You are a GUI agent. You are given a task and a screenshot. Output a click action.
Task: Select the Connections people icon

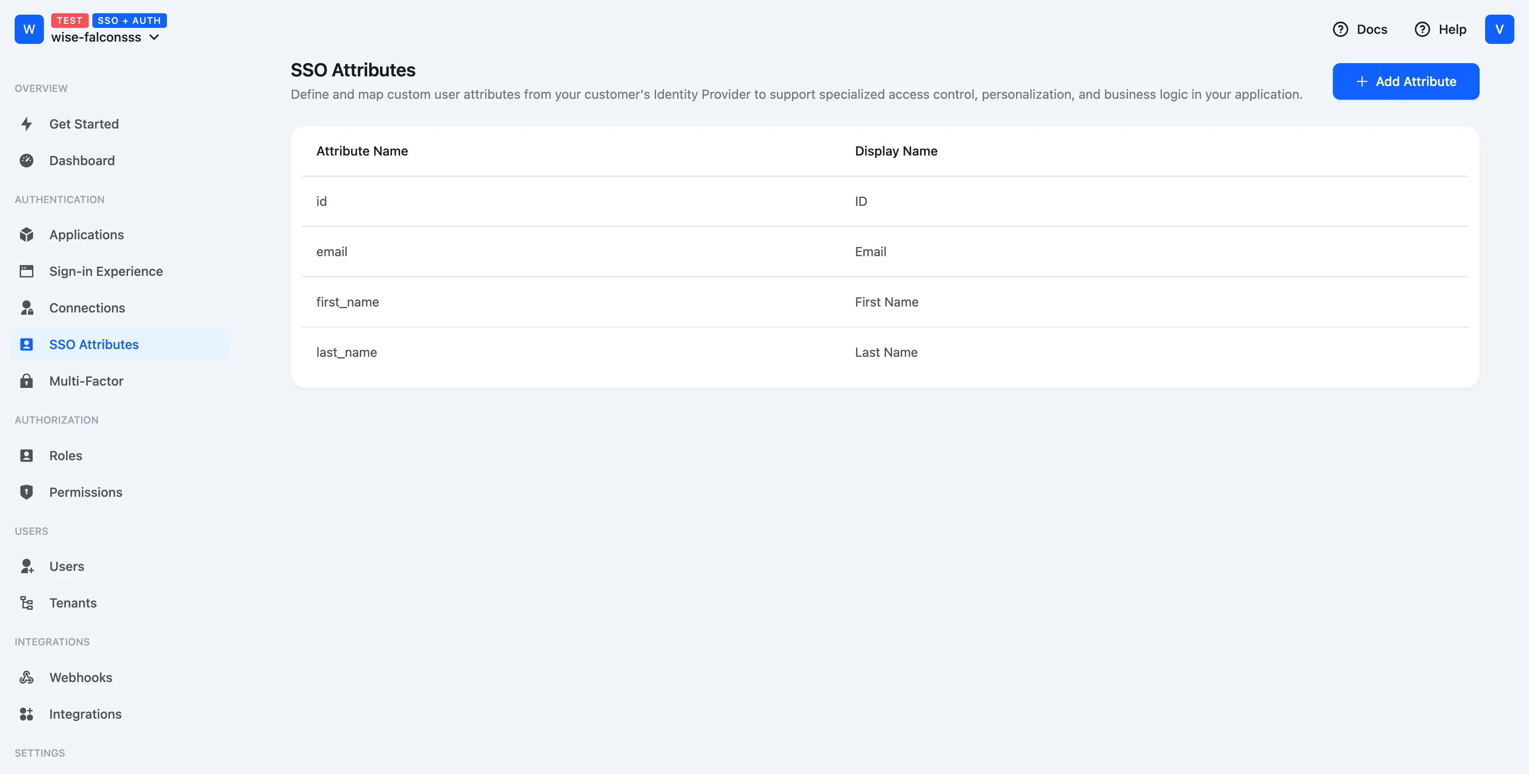[27, 308]
